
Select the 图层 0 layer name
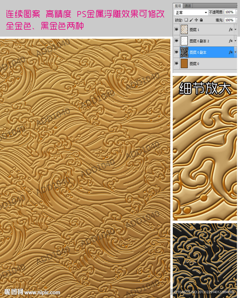(x=194, y=64)
